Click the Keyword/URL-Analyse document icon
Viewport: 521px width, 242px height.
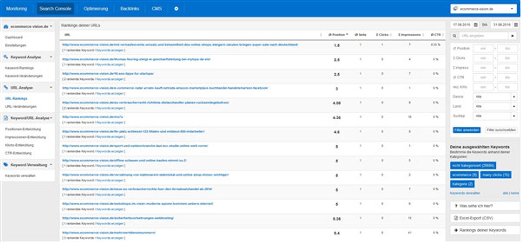click(6, 118)
